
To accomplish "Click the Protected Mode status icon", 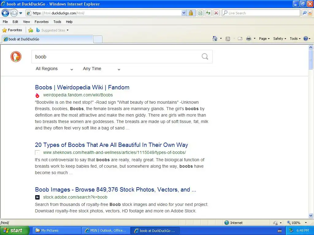I will tap(276, 223).
